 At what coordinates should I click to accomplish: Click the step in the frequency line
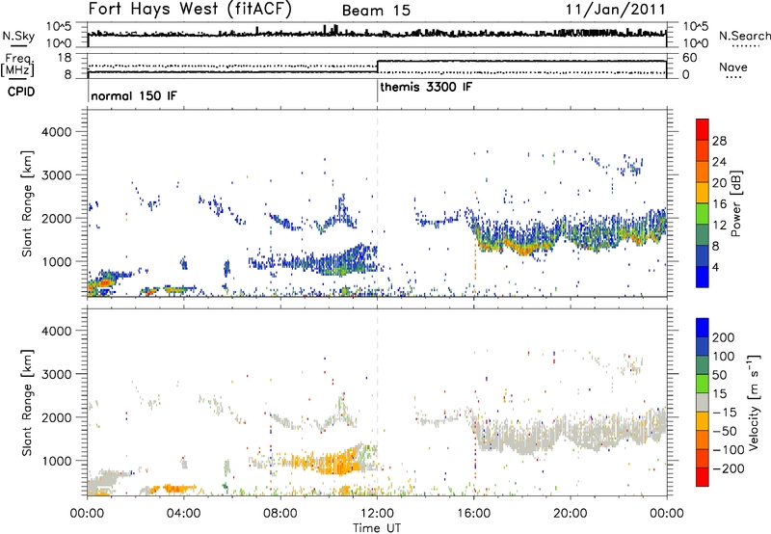[377, 67]
